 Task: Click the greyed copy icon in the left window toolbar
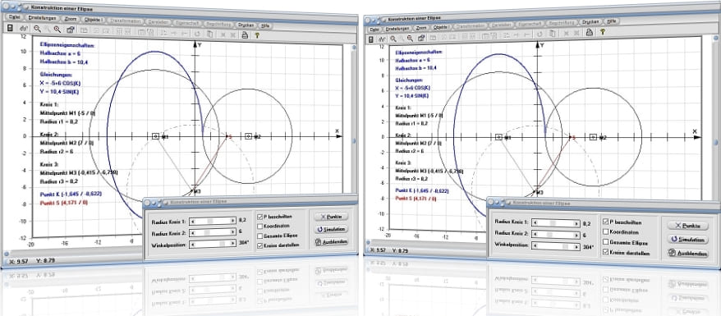coord(210,34)
